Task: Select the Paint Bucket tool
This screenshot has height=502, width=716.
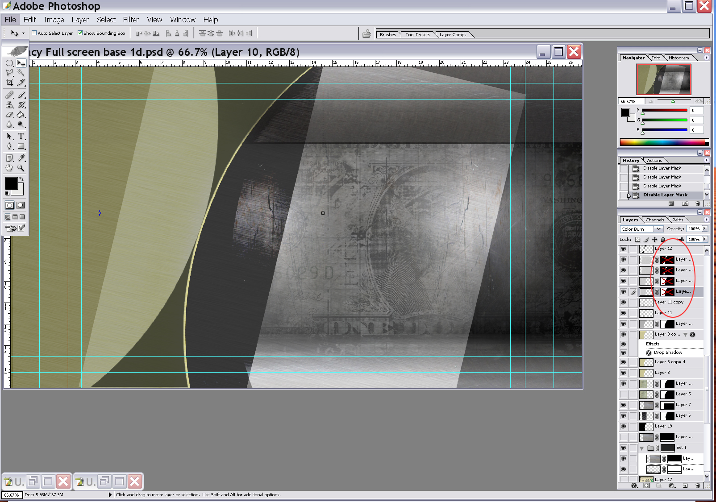Action: pos(21,115)
